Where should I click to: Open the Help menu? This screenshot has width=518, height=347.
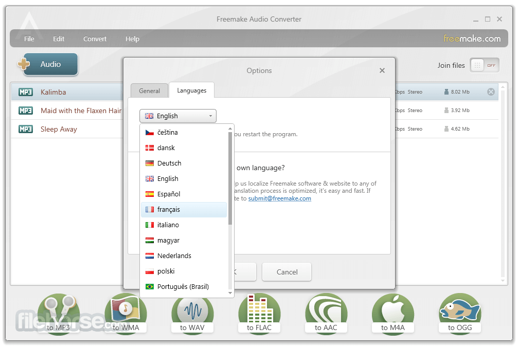click(132, 39)
